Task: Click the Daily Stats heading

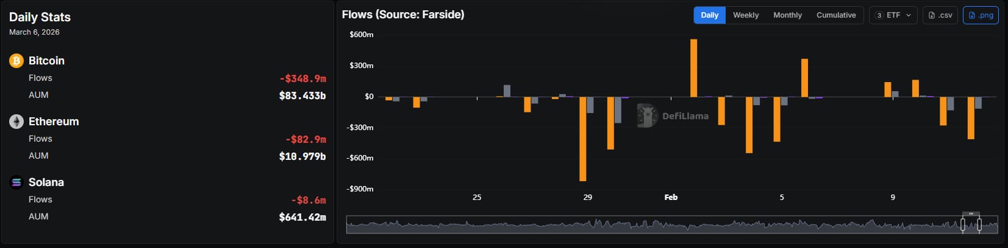Action: click(40, 17)
